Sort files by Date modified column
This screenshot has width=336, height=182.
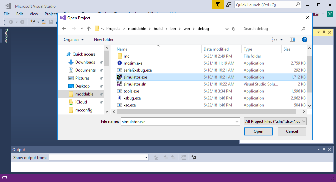click(216, 49)
